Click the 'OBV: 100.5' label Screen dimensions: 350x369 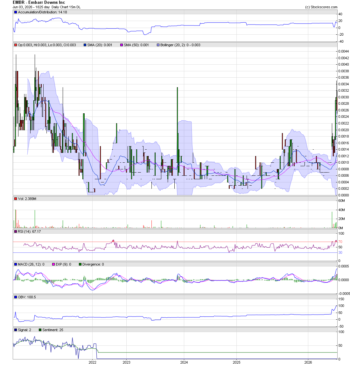[x=27, y=297]
